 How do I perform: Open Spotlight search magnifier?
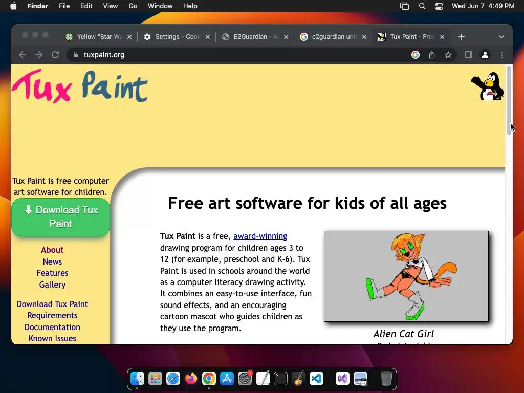tap(422, 6)
